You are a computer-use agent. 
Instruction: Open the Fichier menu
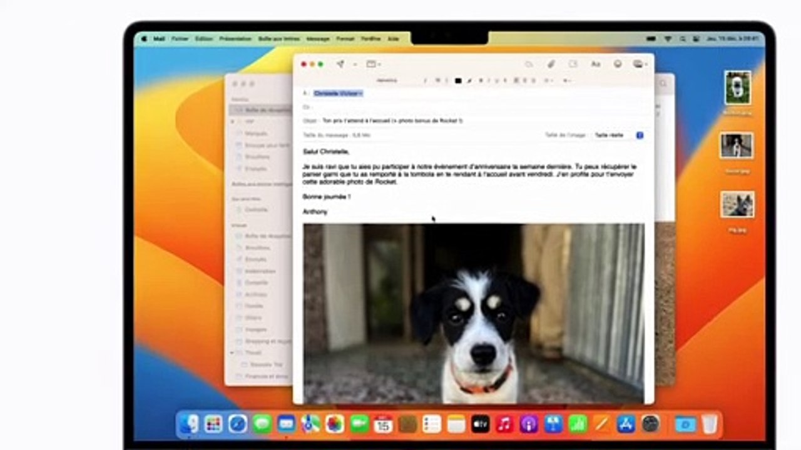coord(180,39)
